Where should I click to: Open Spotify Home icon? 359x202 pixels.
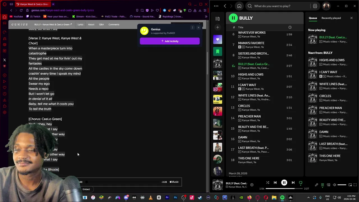[x=239, y=6]
